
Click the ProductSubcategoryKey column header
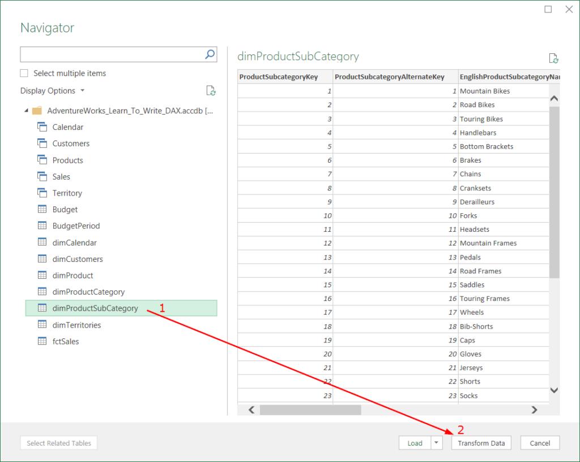279,77
